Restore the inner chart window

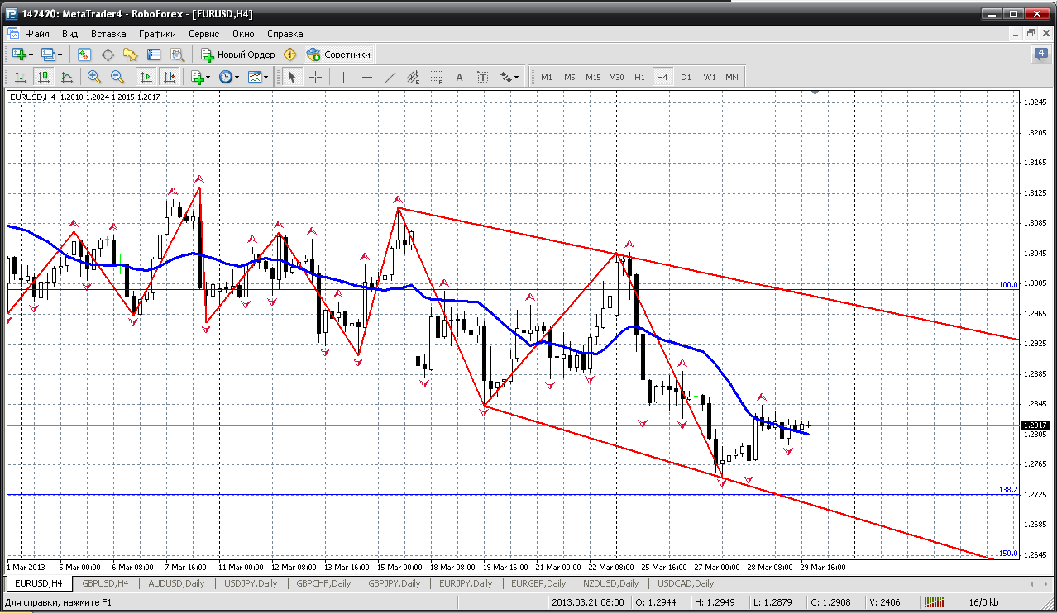pyautogui.click(x=1031, y=34)
